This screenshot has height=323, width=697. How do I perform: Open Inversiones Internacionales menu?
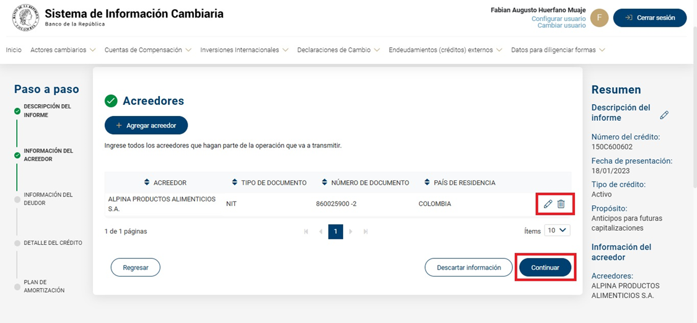[x=244, y=50]
